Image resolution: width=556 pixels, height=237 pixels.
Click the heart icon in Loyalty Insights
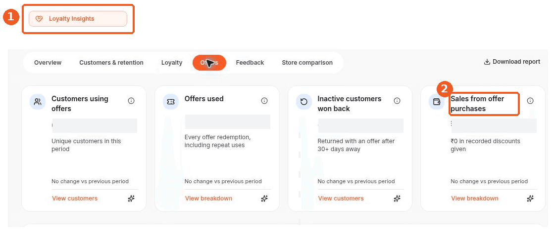39,19
